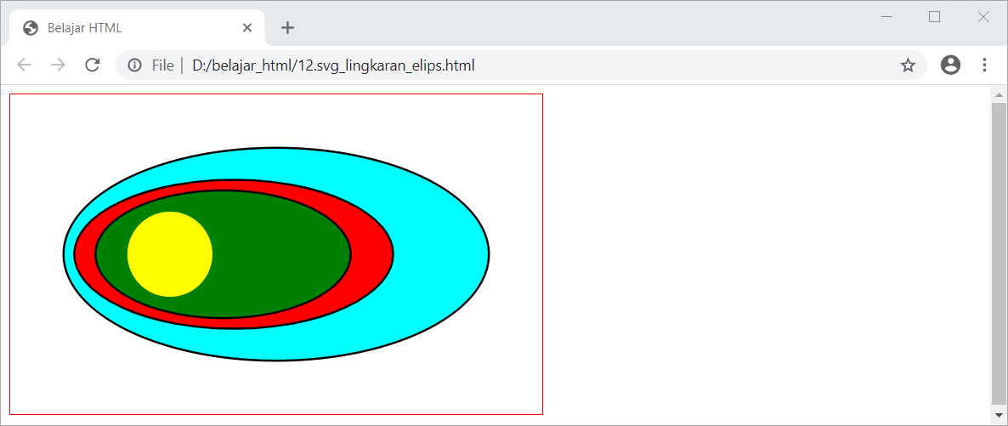Close the Belajar HTML tab
The height and width of the screenshot is (426, 1008).
tap(247, 28)
